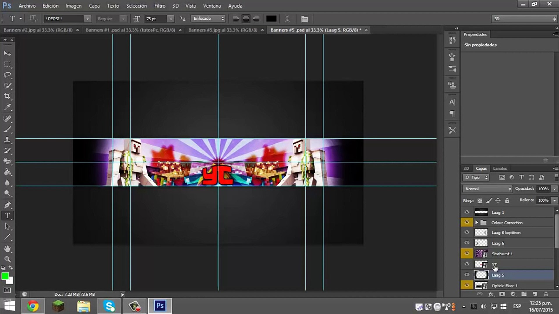Select the Pen tool

(7, 205)
